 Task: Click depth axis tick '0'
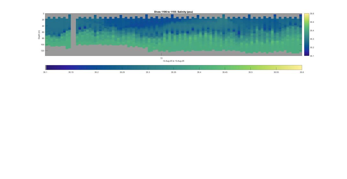(43, 14)
